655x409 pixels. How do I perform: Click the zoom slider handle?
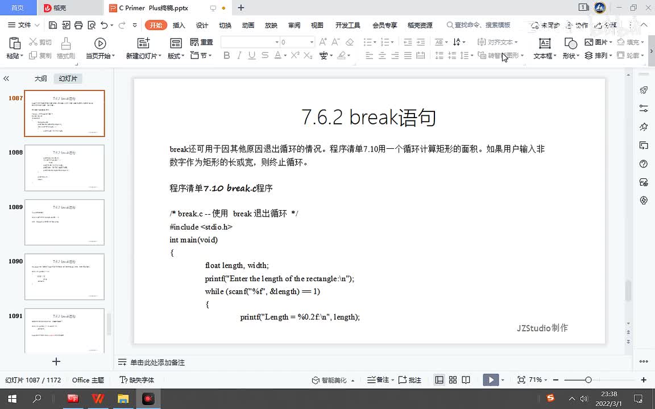click(588, 380)
